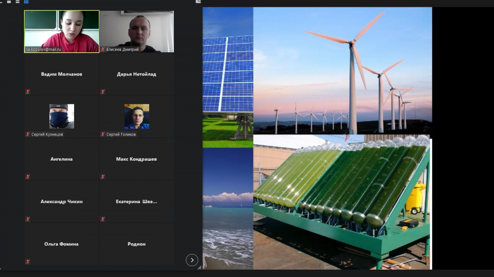This screenshot has height=277, width=494.
Task: Select the Родион participant tile
Action: click(137, 244)
